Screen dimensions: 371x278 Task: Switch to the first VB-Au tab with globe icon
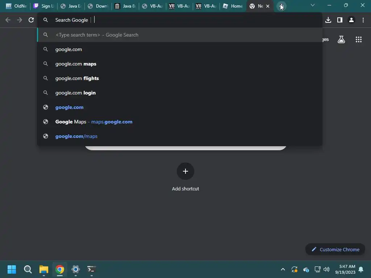[x=153, y=6]
